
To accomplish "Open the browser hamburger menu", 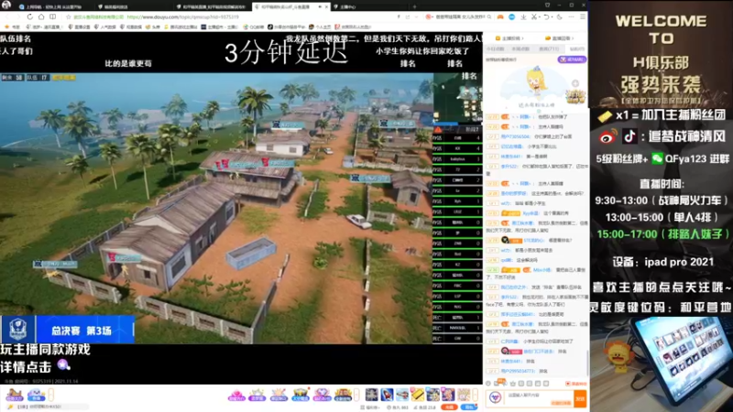I will 583,16.
